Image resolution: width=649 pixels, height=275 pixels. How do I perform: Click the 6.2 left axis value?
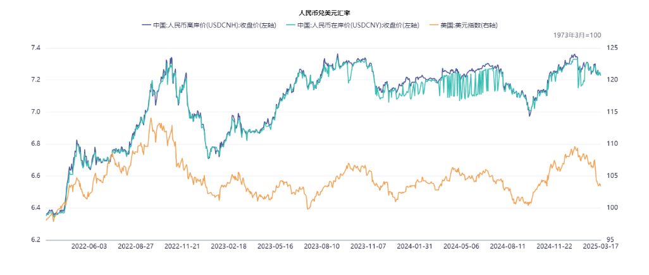click(x=35, y=240)
